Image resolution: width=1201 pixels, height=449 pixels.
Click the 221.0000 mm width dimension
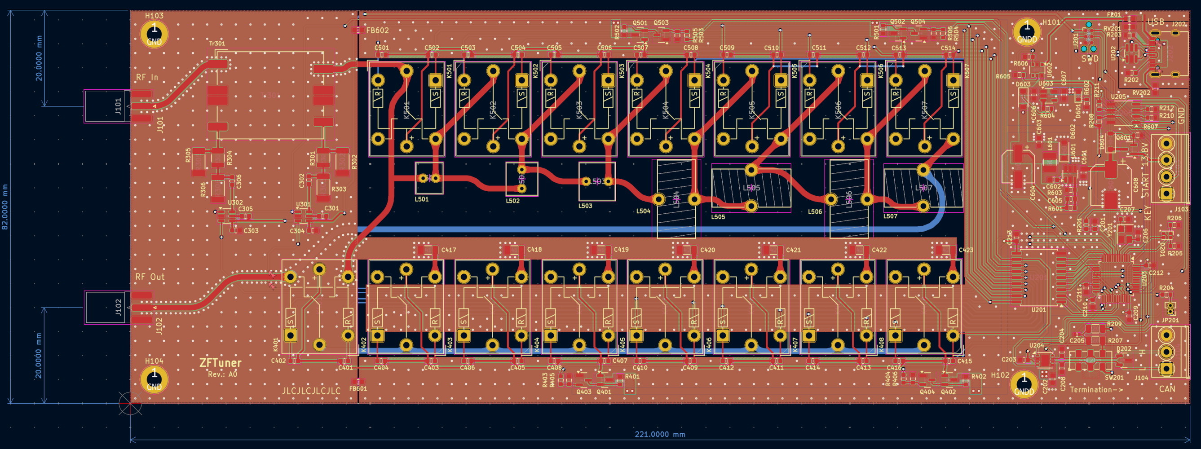tap(660, 435)
